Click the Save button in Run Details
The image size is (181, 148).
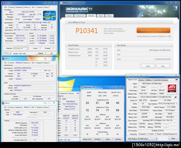click(x=163, y=66)
